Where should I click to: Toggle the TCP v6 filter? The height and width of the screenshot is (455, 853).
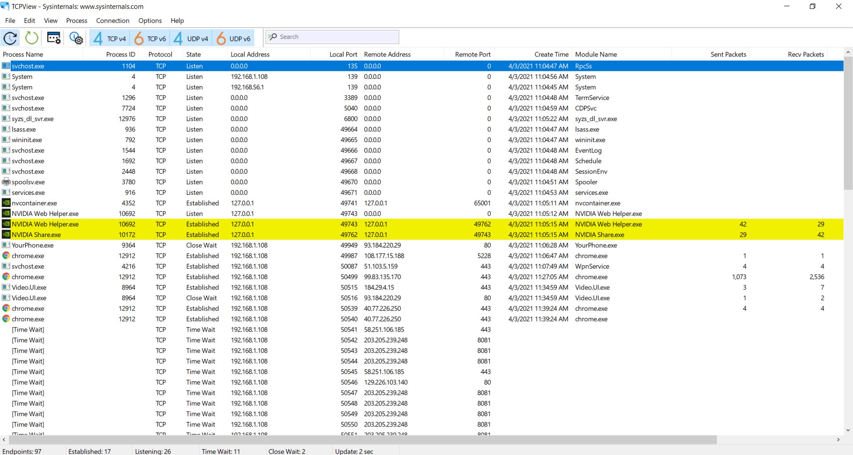pos(150,39)
